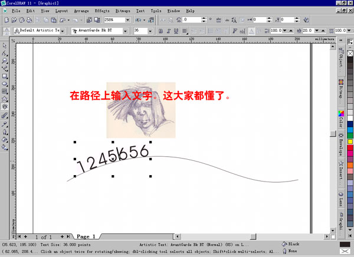This screenshot has width=354, height=257.
Task: Activate the Text tool in the toolbox
Action: [x=5, y=107]
